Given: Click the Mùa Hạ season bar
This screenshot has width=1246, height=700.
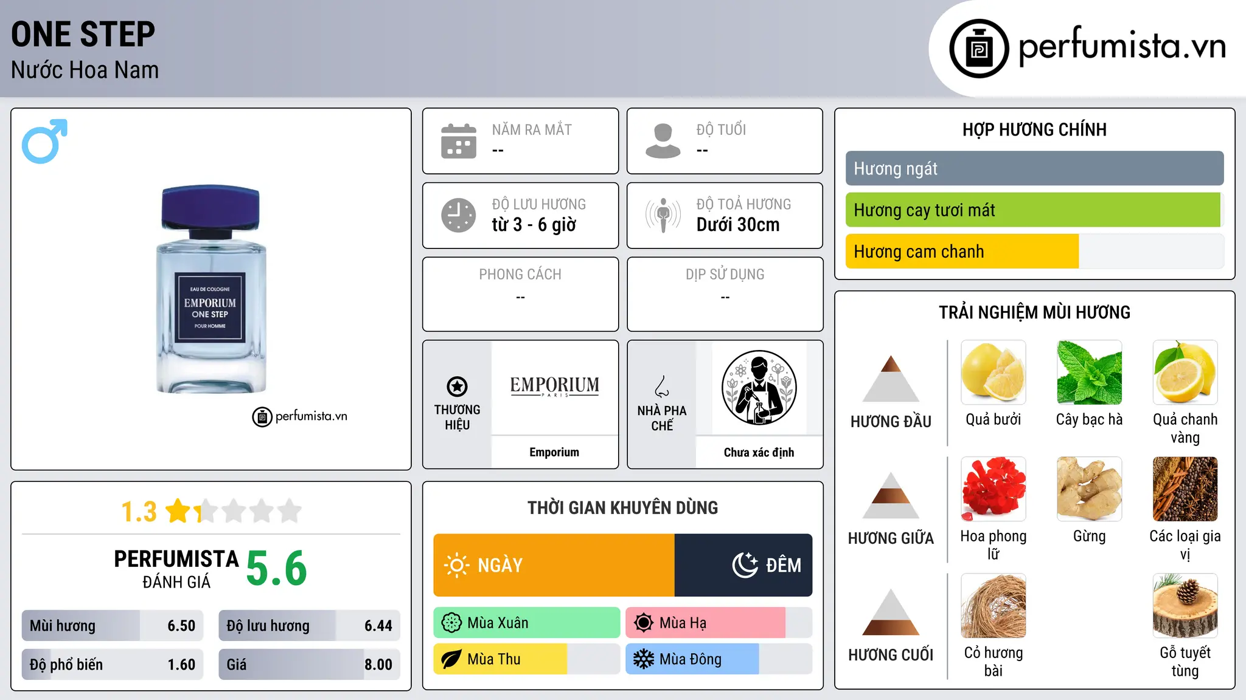Looking at the screenshot, I should pos(719,623).
